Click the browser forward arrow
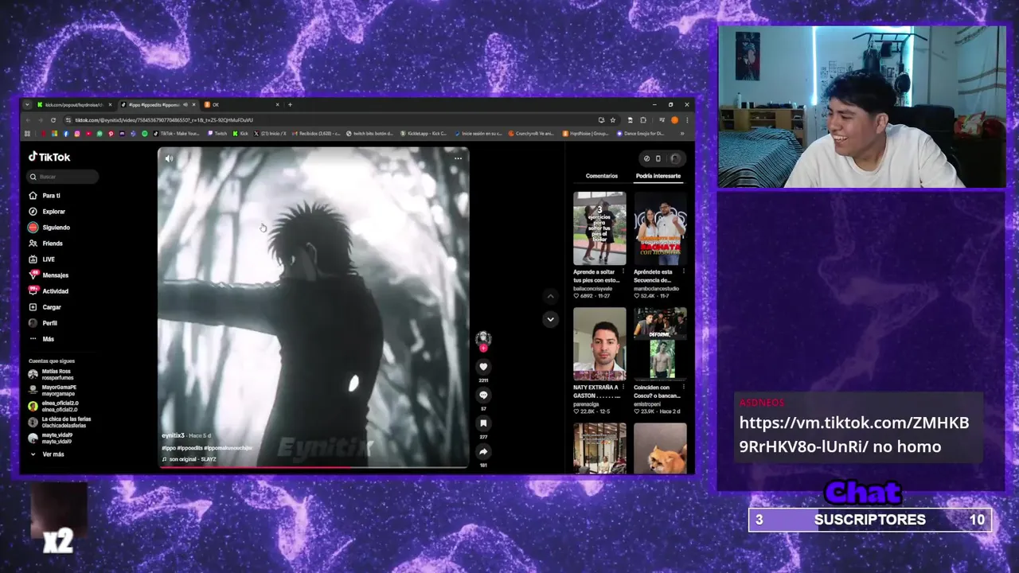 (41, 120)
